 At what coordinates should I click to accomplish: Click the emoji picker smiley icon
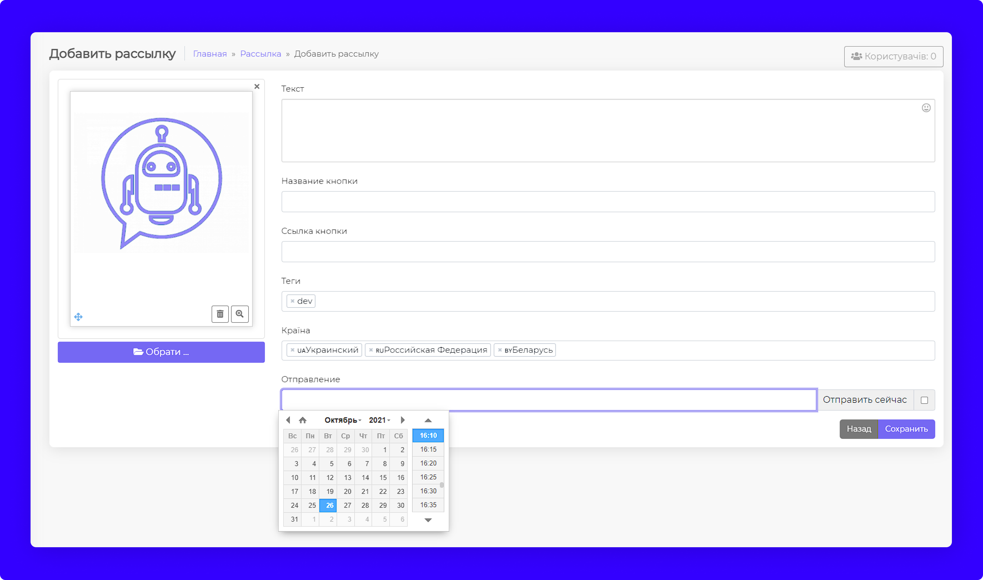coord(926,108)
